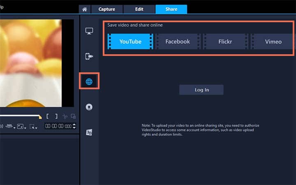Choose Flickr as the sharing site

pos(225,42)
